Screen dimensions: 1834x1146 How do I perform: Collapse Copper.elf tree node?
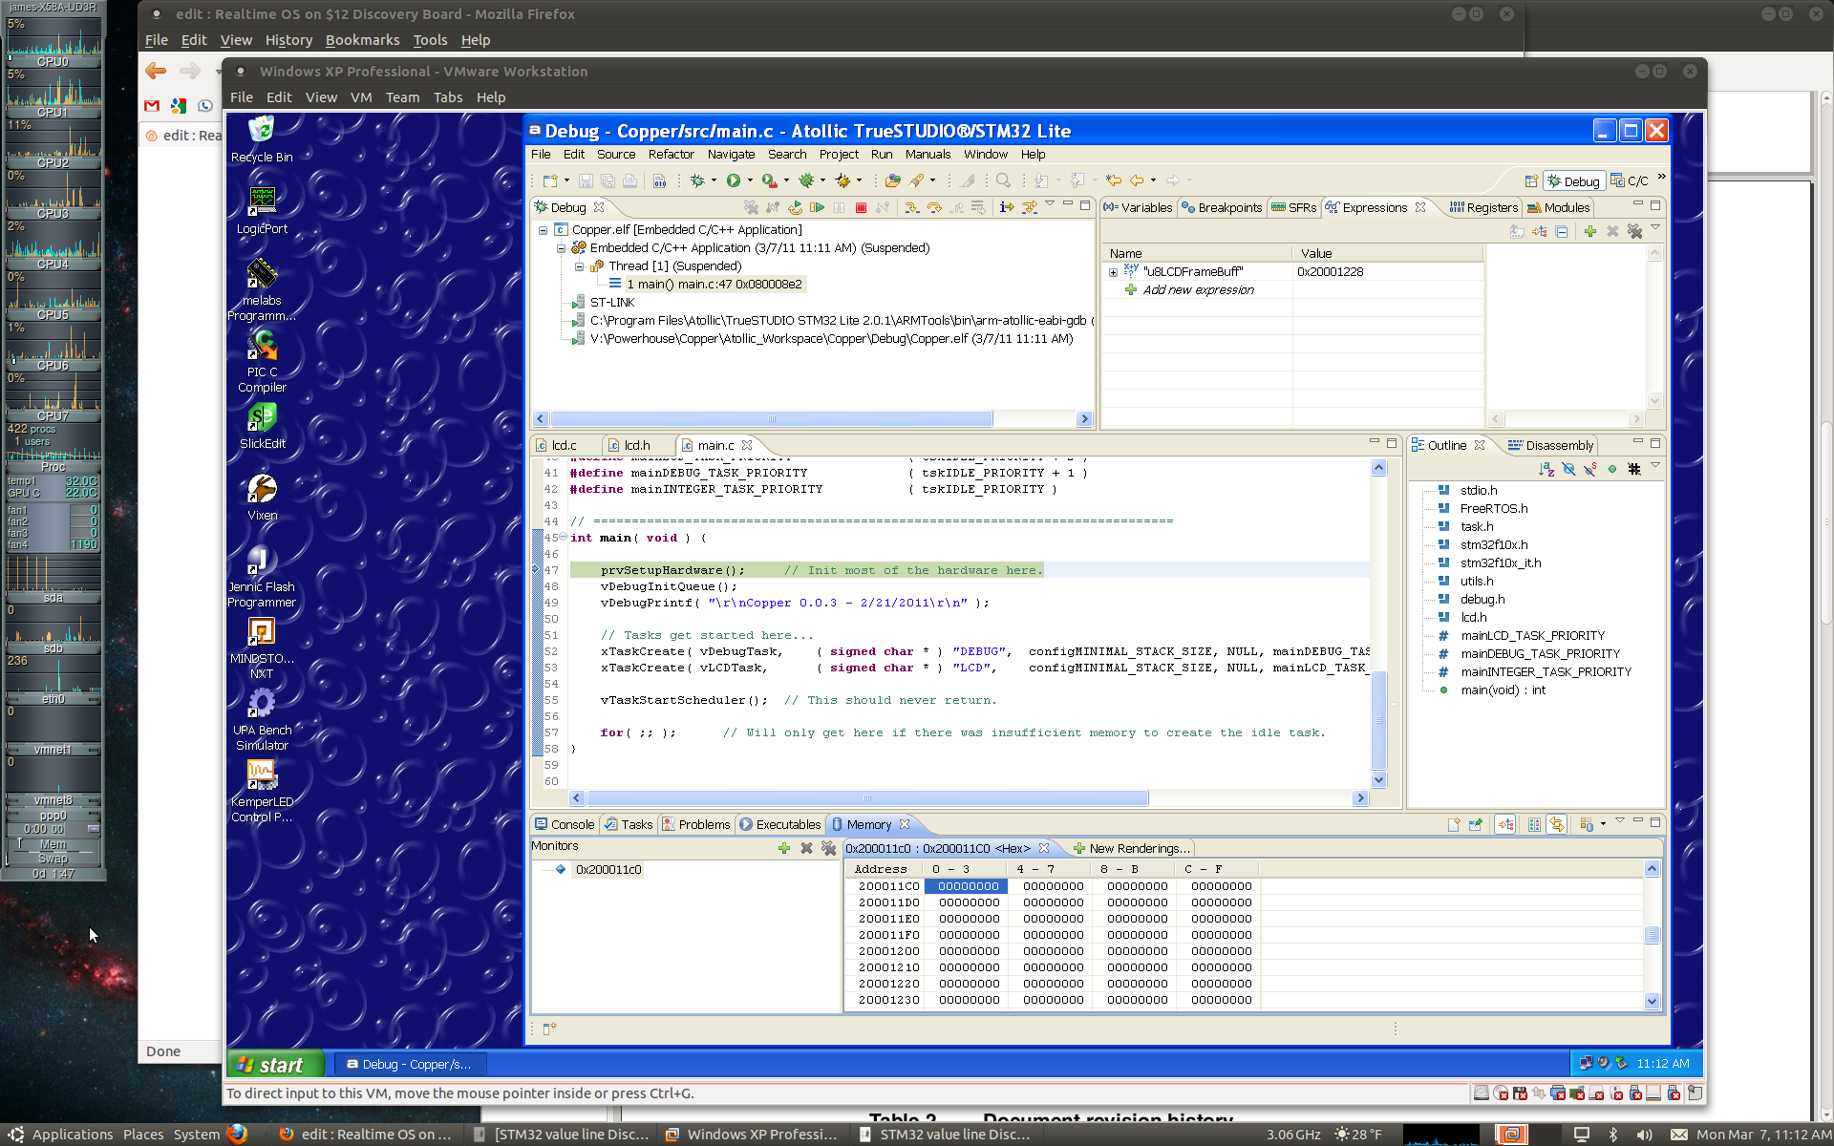tap(543, 230)
